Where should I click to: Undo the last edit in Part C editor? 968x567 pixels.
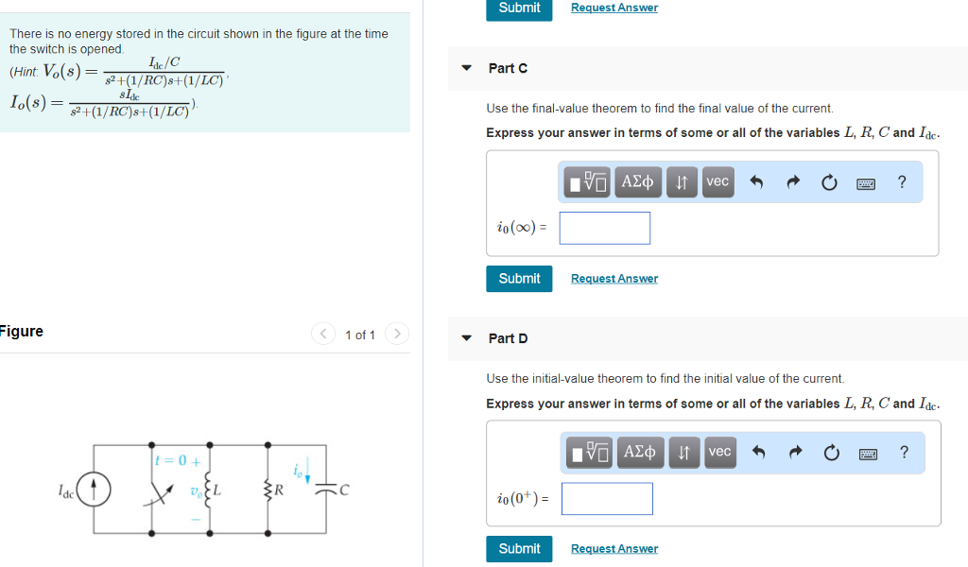coord(755,181)
